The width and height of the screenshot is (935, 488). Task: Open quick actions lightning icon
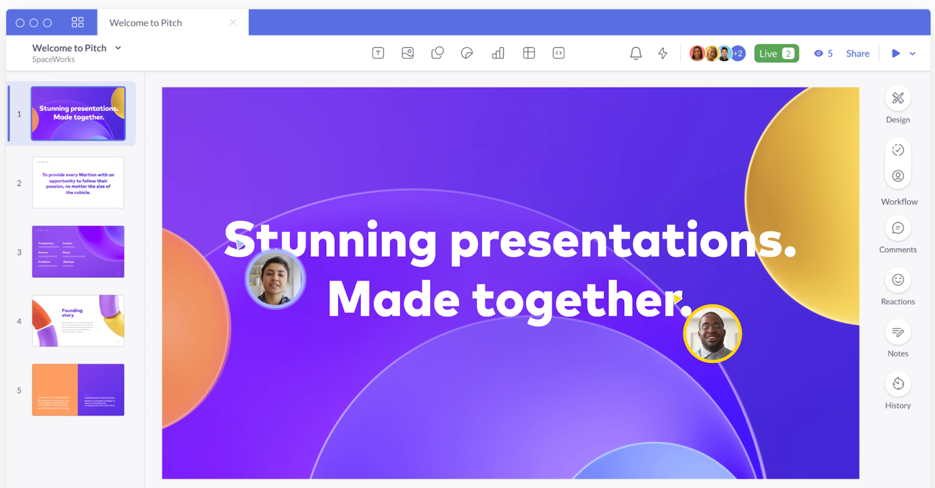[663, 53]
